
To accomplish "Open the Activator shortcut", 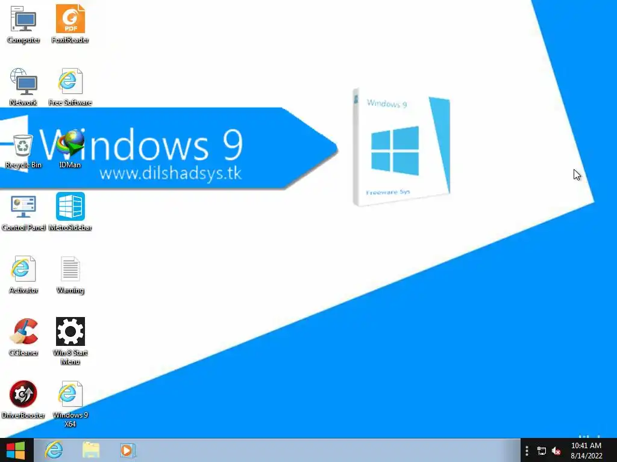I will [x=23, y=274].
